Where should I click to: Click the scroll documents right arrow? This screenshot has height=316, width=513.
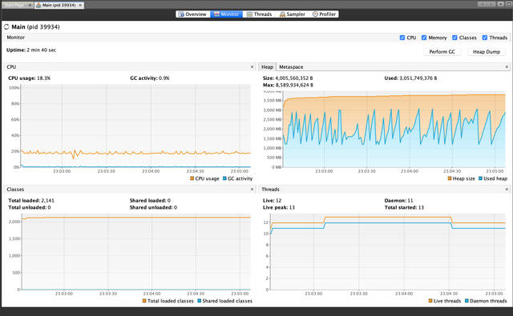click(x=491, y=4)
